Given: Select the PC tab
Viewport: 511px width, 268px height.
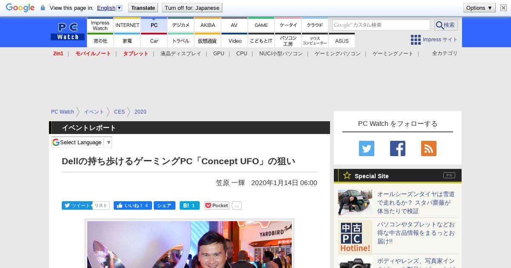Looking at the screenshot, I should pos(154,25).
